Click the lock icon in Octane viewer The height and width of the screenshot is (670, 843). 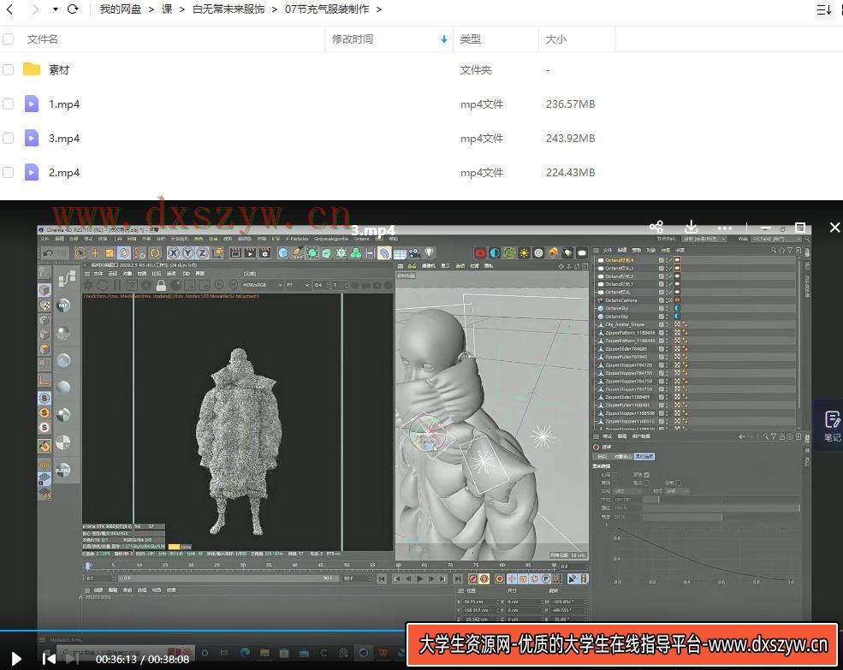click(x=161, y=285)
